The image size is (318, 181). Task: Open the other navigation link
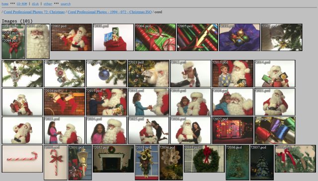point(48,4)
